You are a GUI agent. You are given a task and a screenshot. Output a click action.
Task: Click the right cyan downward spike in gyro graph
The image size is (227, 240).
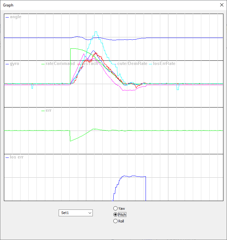tap(177, 89)
